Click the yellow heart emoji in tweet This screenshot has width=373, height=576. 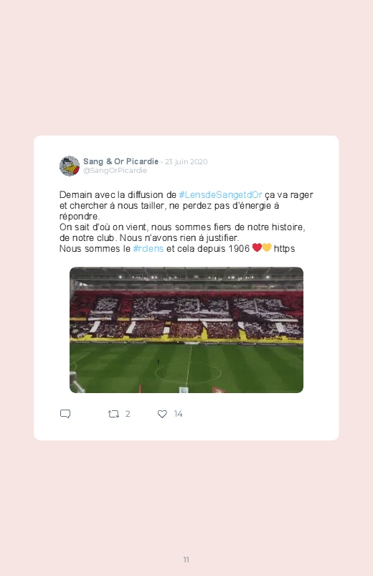coord(267,247)
